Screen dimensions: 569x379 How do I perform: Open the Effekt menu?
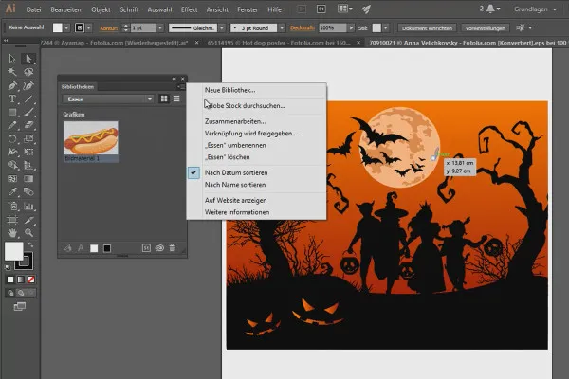[x=189, y=9]
